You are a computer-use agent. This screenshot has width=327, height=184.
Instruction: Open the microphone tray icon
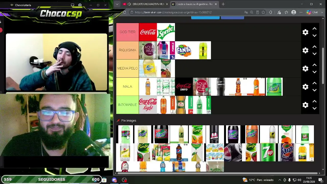click(289, 180)
